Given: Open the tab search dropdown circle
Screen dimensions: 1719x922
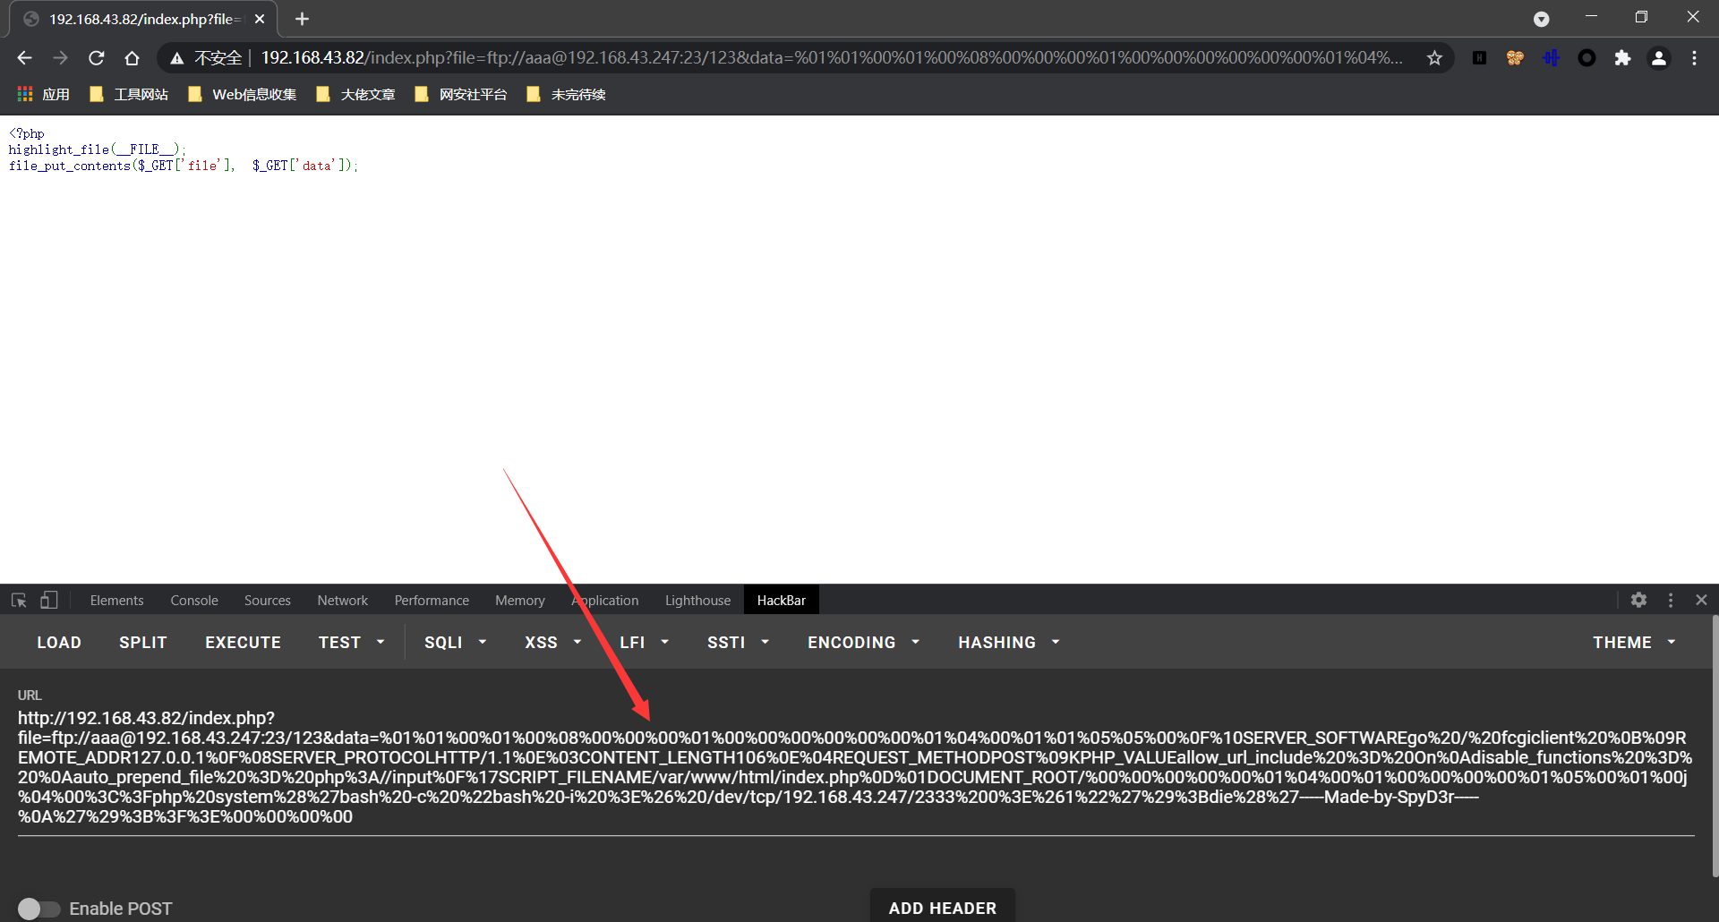Looking at the screenshot, I should pyautogui.click(x=1541, y=19).
